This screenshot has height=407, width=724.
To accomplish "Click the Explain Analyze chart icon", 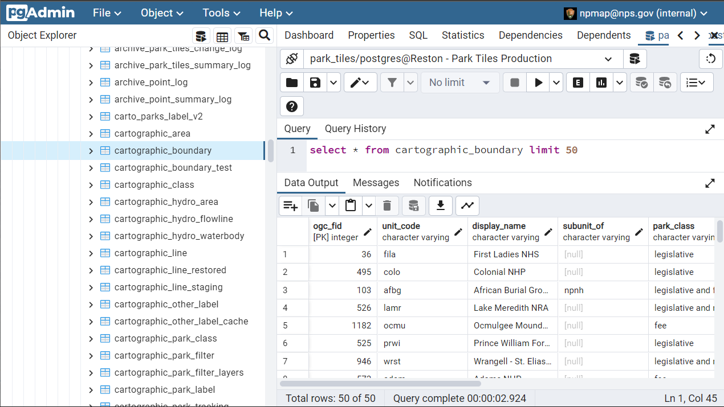I will (x=601, y=83).
